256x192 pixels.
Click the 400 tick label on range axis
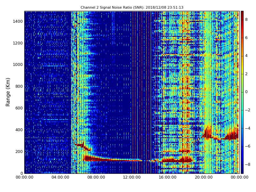pos(19,130)
